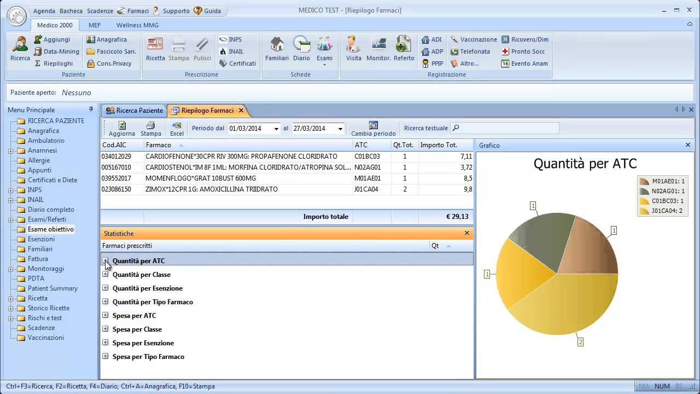Close the Grafico panel
700x394 pixels.
(688, 145)
